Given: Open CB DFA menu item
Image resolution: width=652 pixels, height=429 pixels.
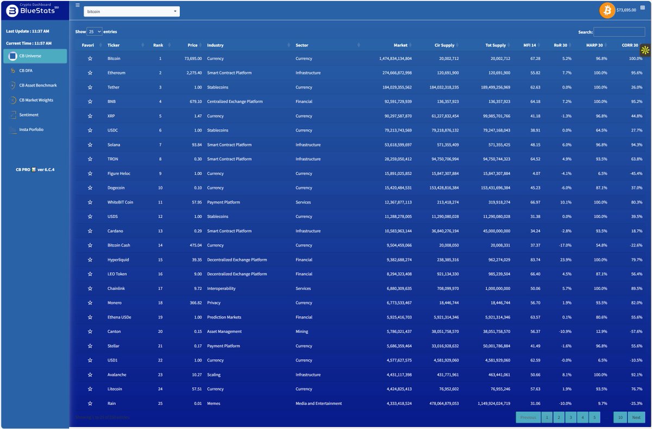Looking at the screenshot, I should [35, 71].
